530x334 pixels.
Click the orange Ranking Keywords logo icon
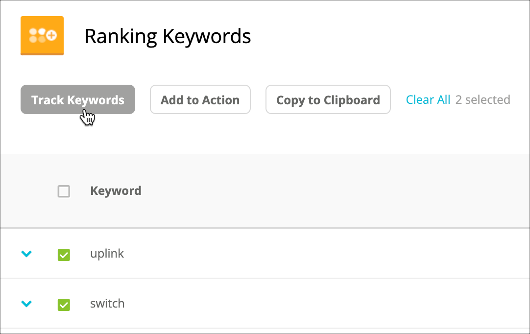[42, 36]
